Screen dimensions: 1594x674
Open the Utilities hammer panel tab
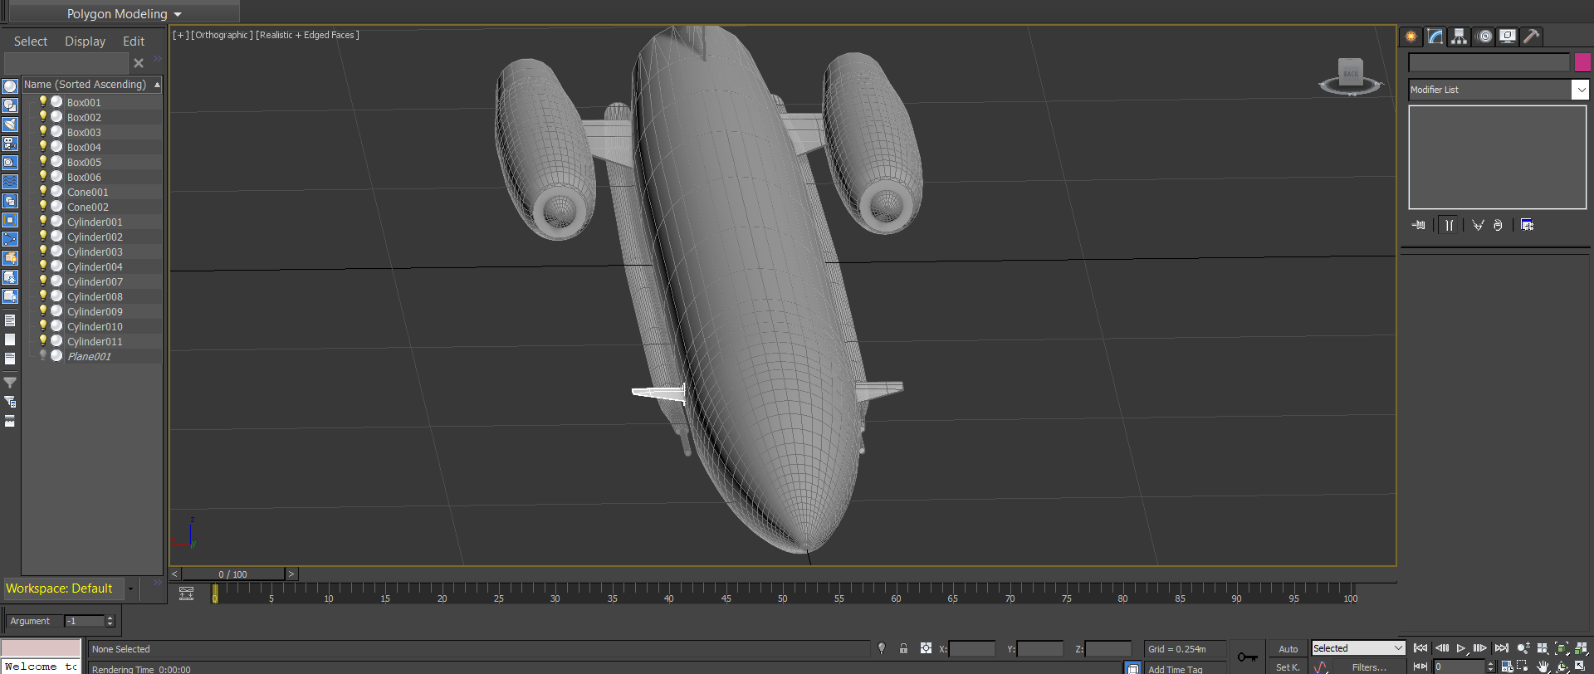(x=1532, y=37)
